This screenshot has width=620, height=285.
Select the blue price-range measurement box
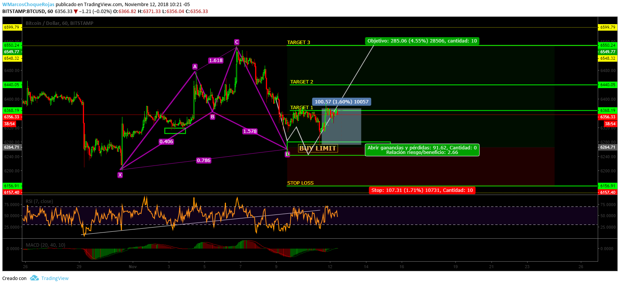click(x=341, y=126)
